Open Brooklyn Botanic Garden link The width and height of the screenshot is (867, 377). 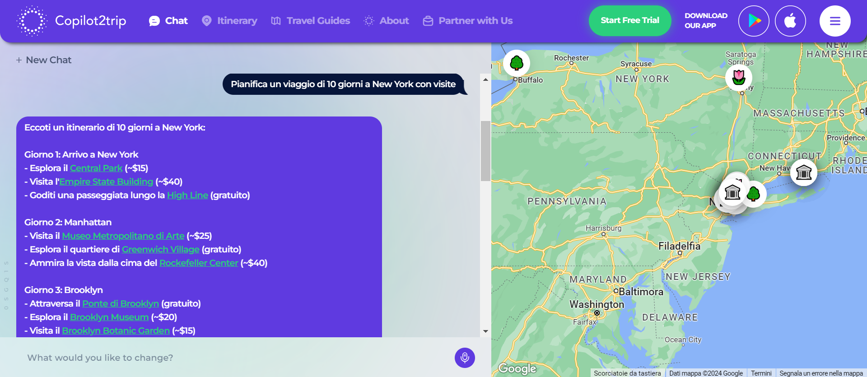[x=116, y=330]
